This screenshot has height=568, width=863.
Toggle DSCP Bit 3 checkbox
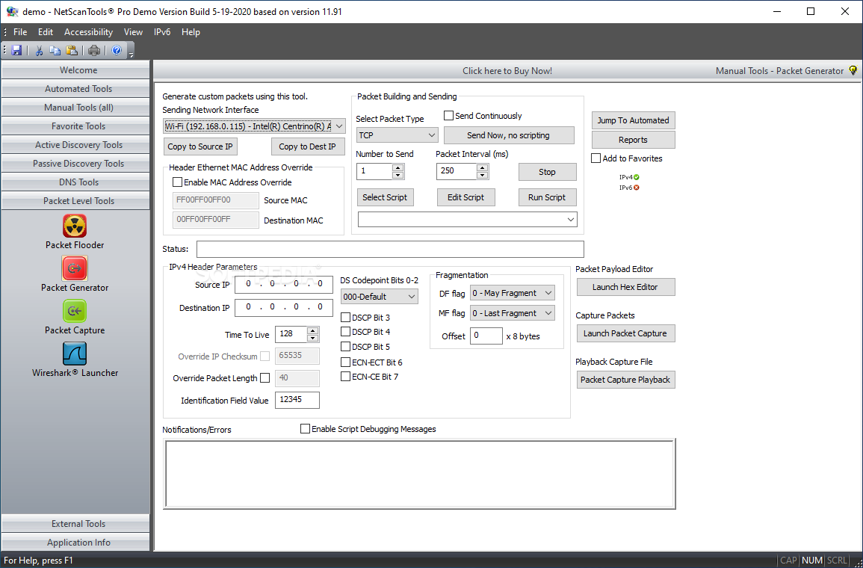[x=346, y=318]
